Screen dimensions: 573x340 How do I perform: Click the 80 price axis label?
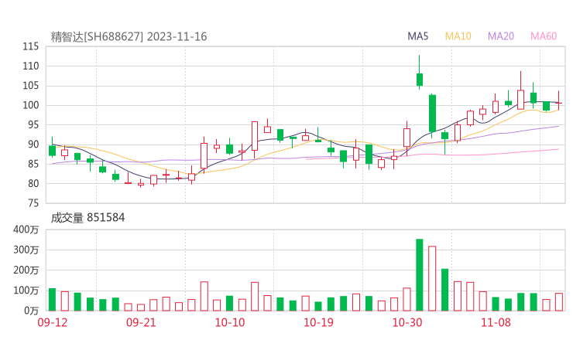[33, 183]
